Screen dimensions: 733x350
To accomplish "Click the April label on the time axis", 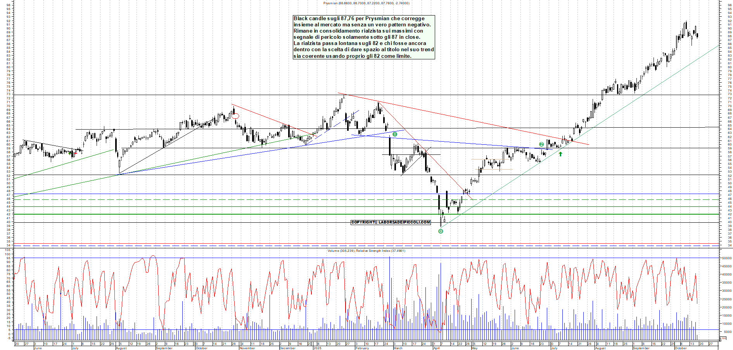I will tap(436, 348).
